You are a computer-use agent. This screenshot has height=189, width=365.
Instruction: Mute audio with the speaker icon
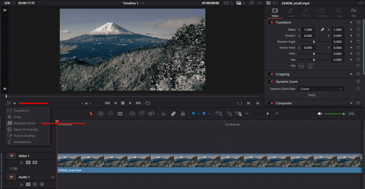[320, 114]
